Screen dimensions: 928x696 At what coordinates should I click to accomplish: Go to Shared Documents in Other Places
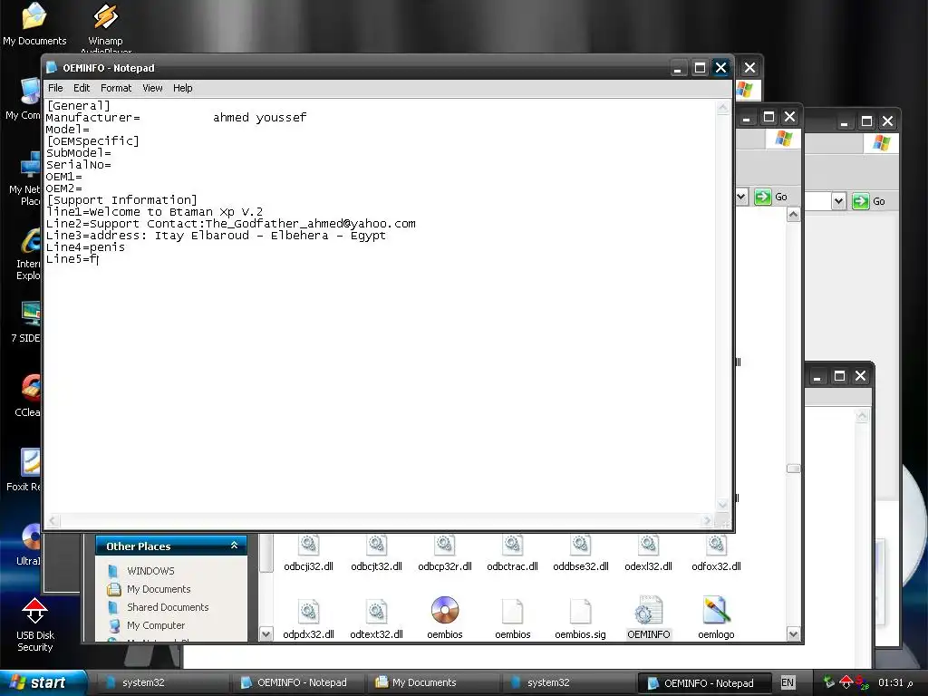coord(168,607)
